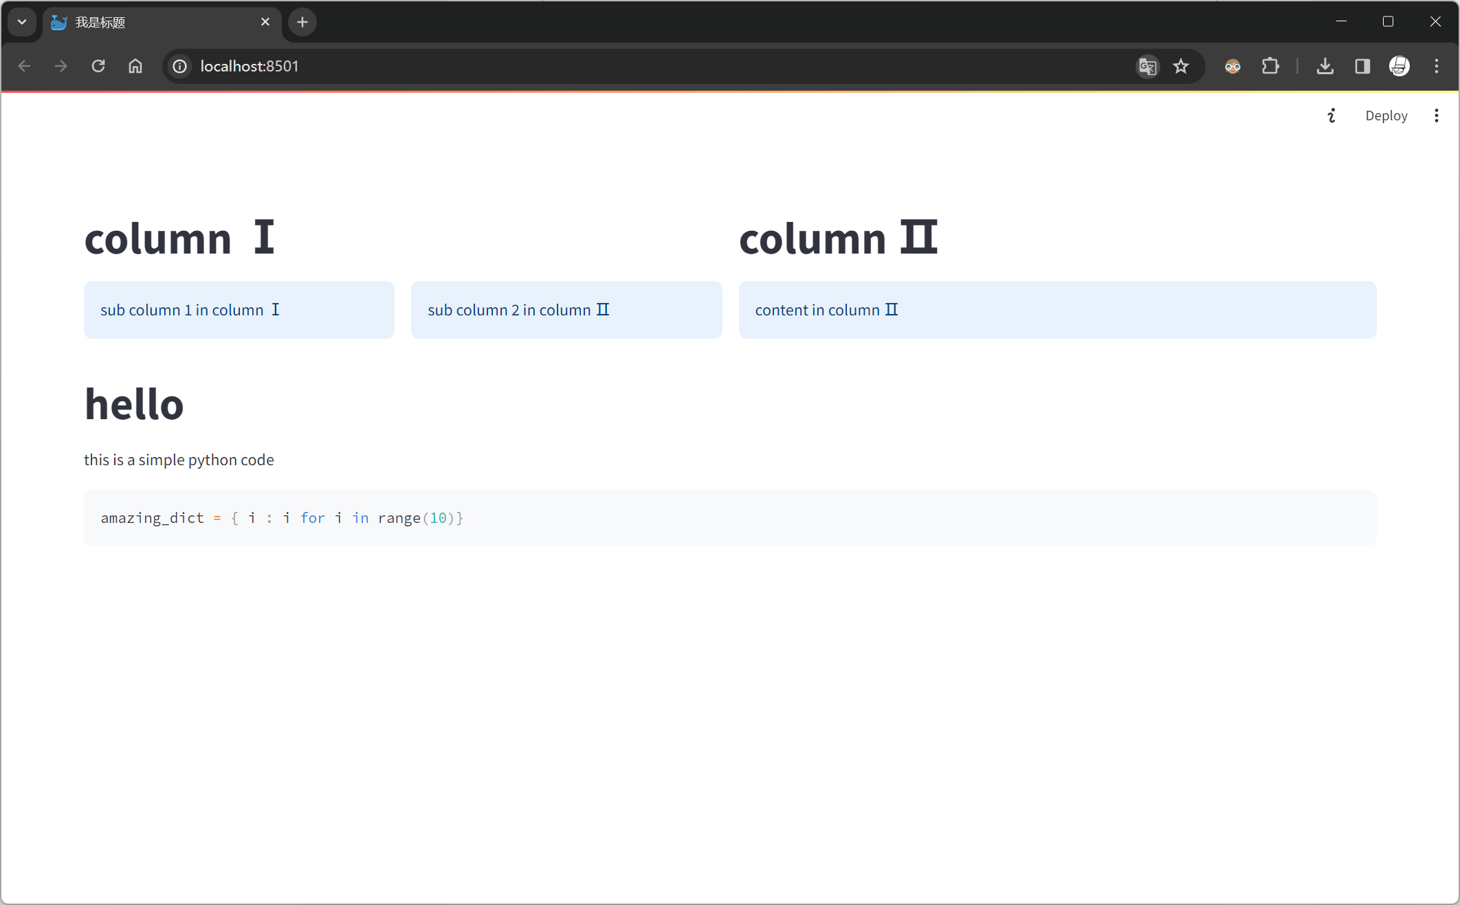
Task: Click the Streamlit running-man status icon
Action: click(x=1331, y=115)
